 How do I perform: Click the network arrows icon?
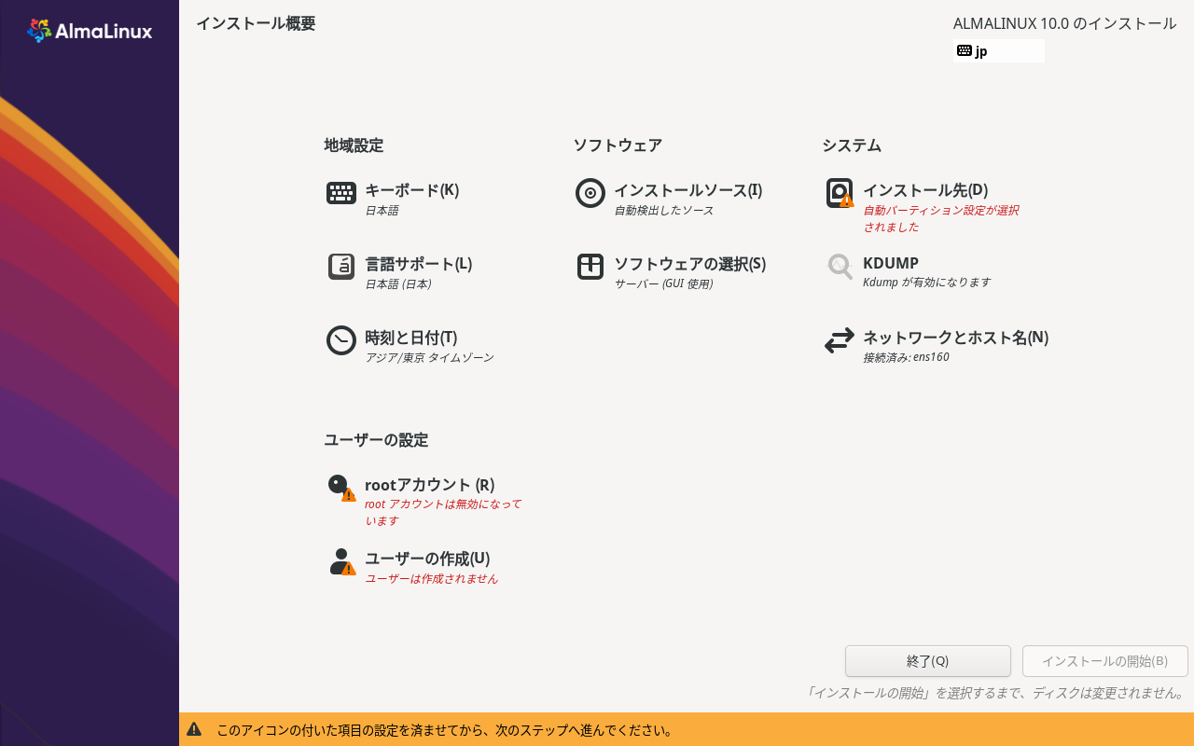coord(840,340)
